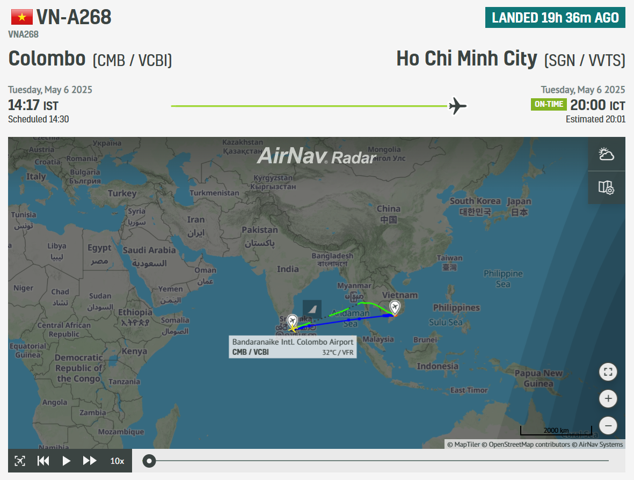Screen dimensions: 634x480
Task: Click the airplane icon on the progress bar
Action: point(457,106)
